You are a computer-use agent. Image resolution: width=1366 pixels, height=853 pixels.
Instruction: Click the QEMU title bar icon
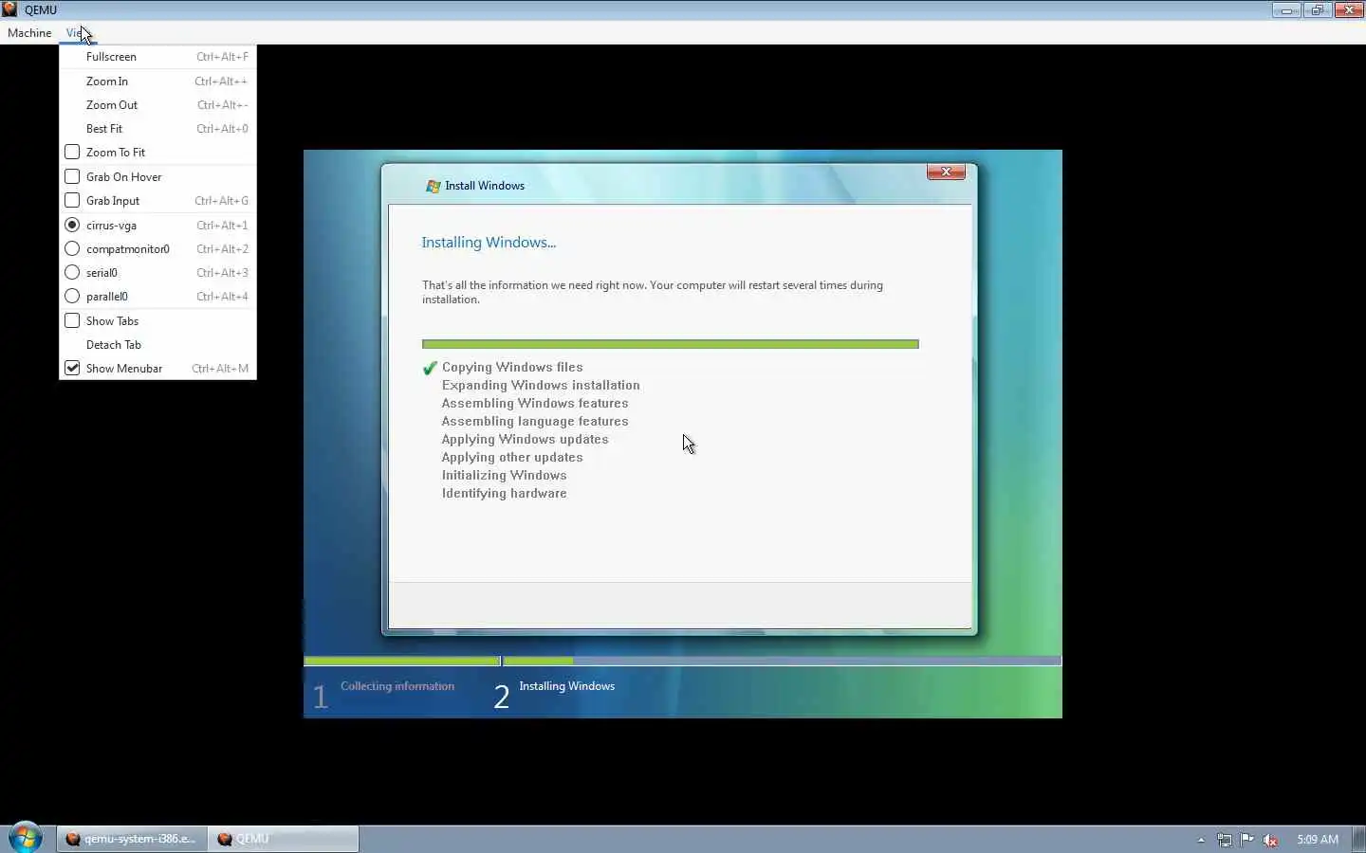pyautogui.click(x=9, y=9)
